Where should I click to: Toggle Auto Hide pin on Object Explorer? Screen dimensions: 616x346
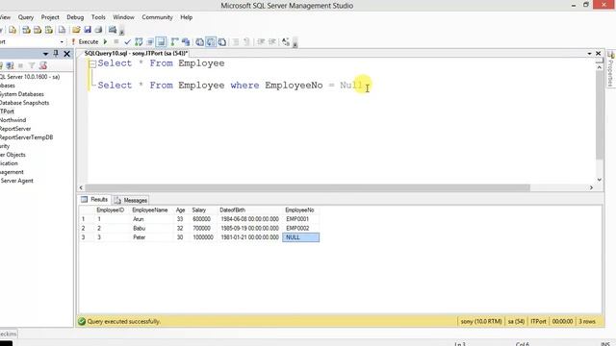click(56, 54)
